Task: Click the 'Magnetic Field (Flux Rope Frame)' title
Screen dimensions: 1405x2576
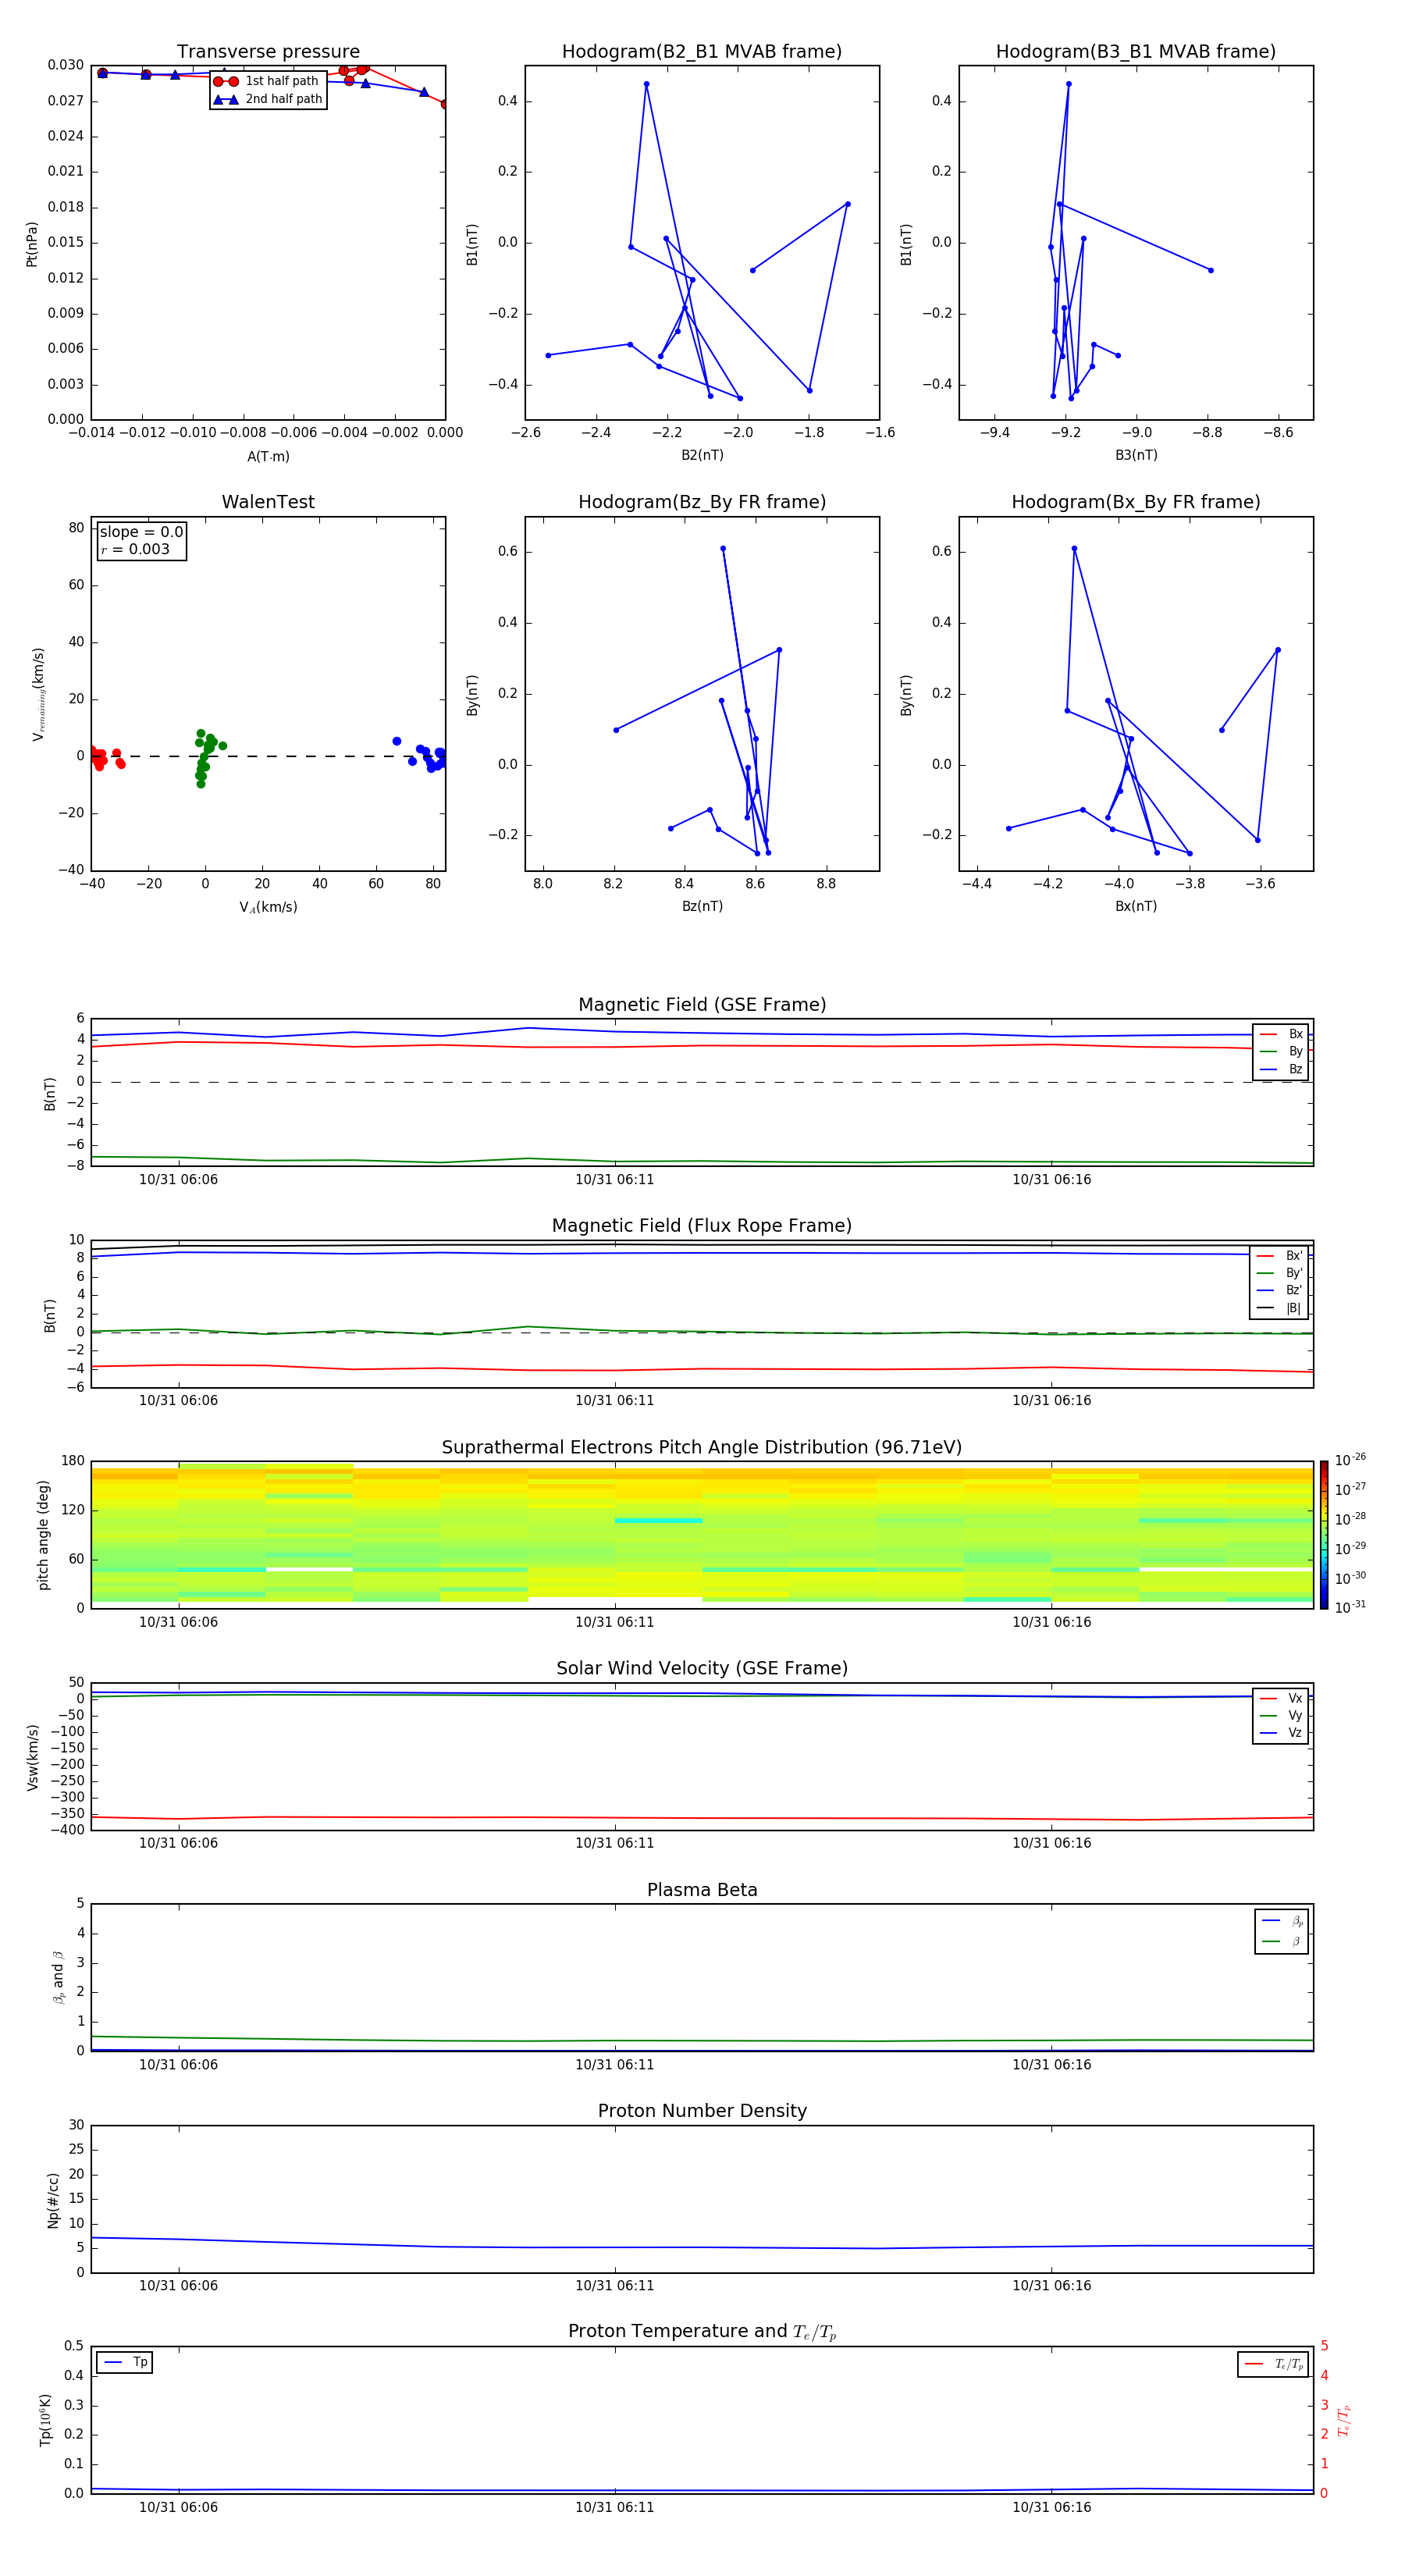Action: click(702, 1226)
